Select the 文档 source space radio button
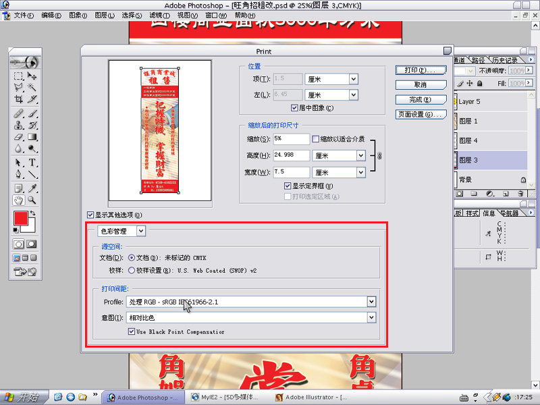 [x=131, y=258]
